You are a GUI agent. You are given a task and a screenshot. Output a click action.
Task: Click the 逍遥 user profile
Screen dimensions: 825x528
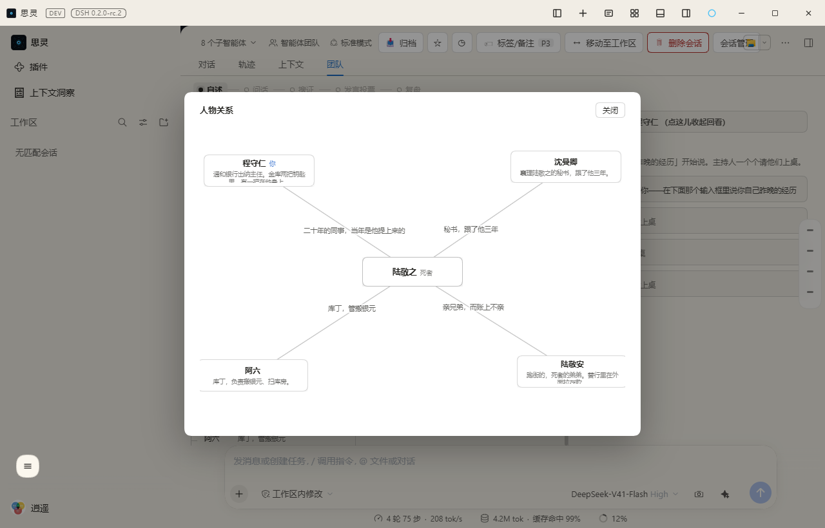31,508
